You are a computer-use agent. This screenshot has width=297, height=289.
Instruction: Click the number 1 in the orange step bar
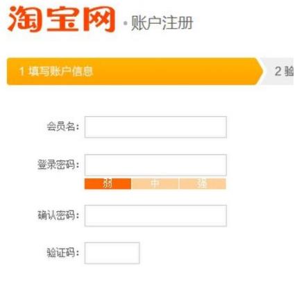tap(22, 71)
